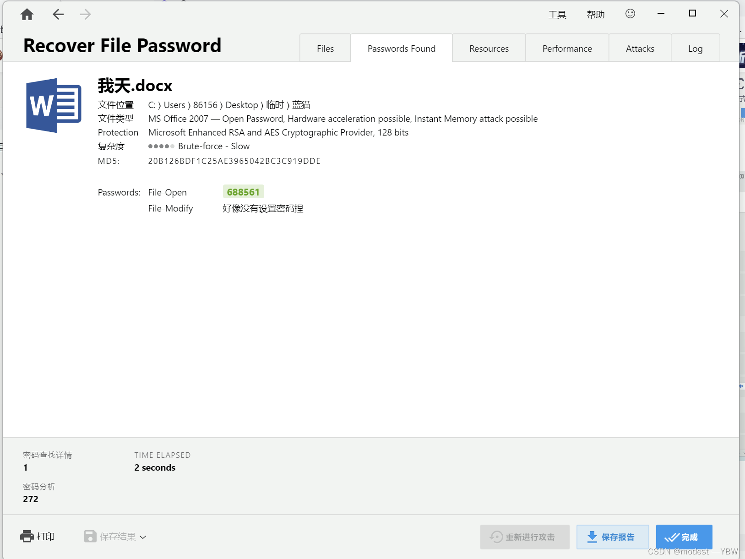Screen dimensions: 745x559
Task: Navigate forward with the right arrow
Action: point(85,15)
